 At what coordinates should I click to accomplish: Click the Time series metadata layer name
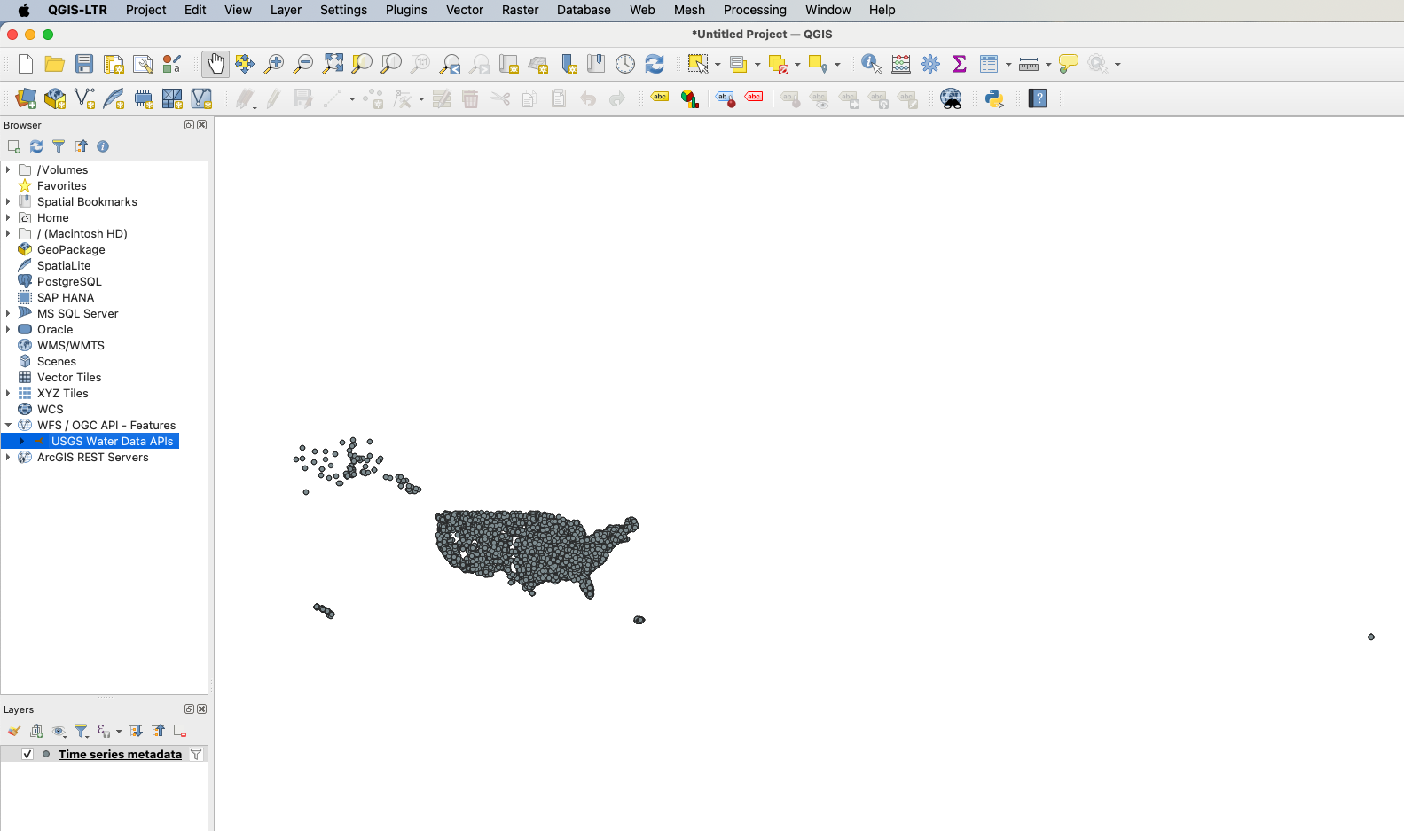(120, 754)
